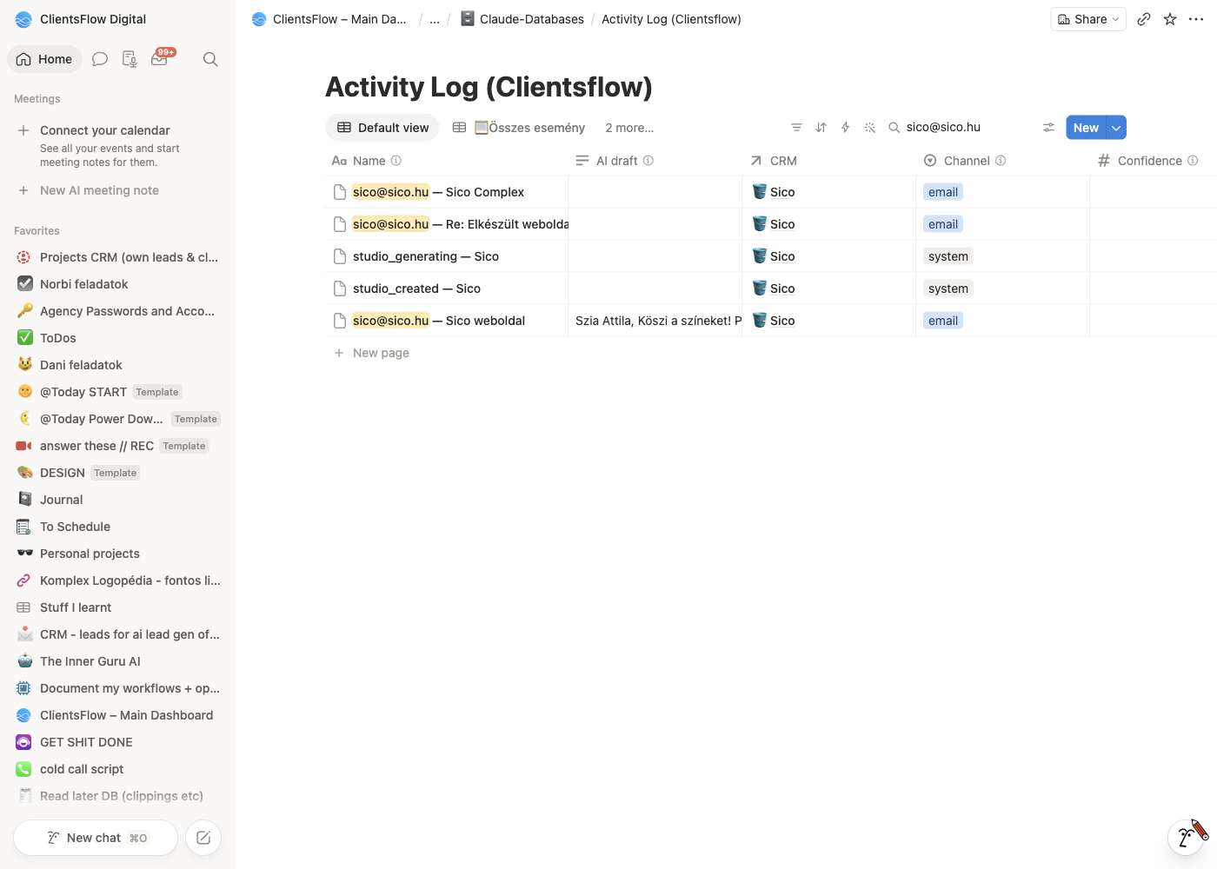Open row sico@sico.hu — Sico Complex

438,192
